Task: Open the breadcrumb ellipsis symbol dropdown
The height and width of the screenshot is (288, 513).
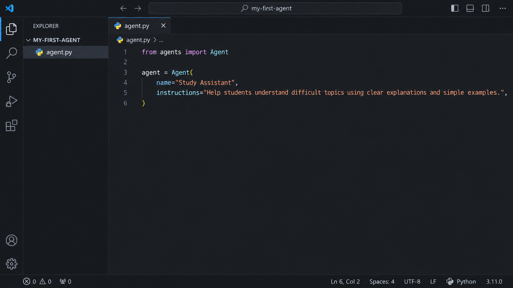Action: [x=161, y=40]
